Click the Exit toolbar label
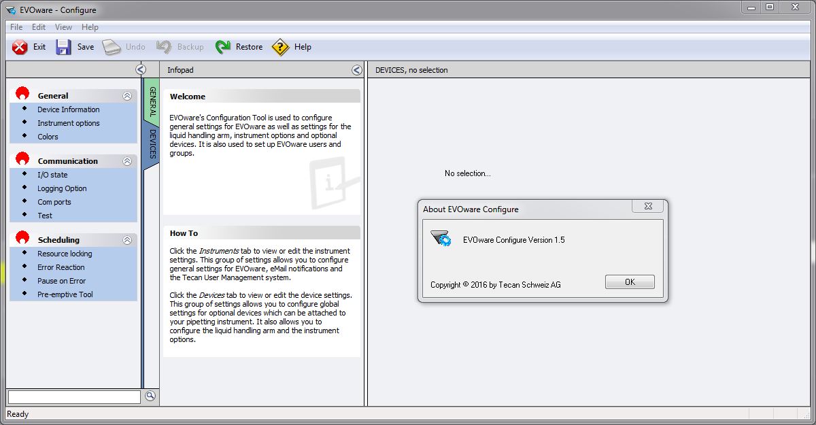 (x=39, y=47)
